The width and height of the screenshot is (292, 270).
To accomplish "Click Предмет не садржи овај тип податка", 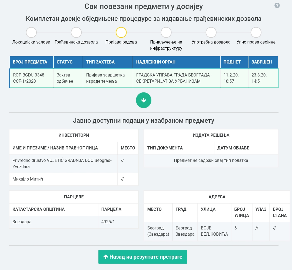I will coord(211,161).
